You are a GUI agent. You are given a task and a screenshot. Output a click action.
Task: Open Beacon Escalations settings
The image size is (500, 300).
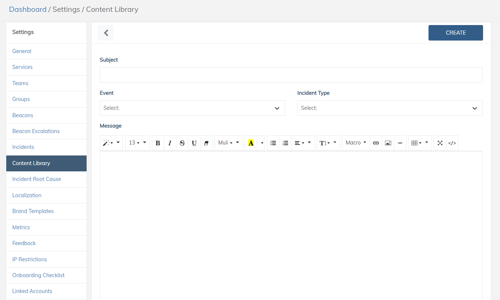pyautogui.click(x=46, y=131)
